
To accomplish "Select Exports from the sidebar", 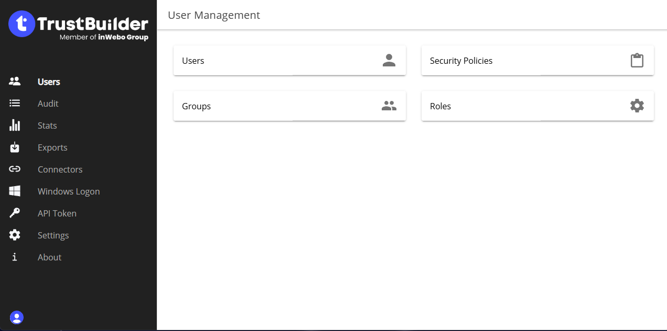I will [x=52, y=147].
